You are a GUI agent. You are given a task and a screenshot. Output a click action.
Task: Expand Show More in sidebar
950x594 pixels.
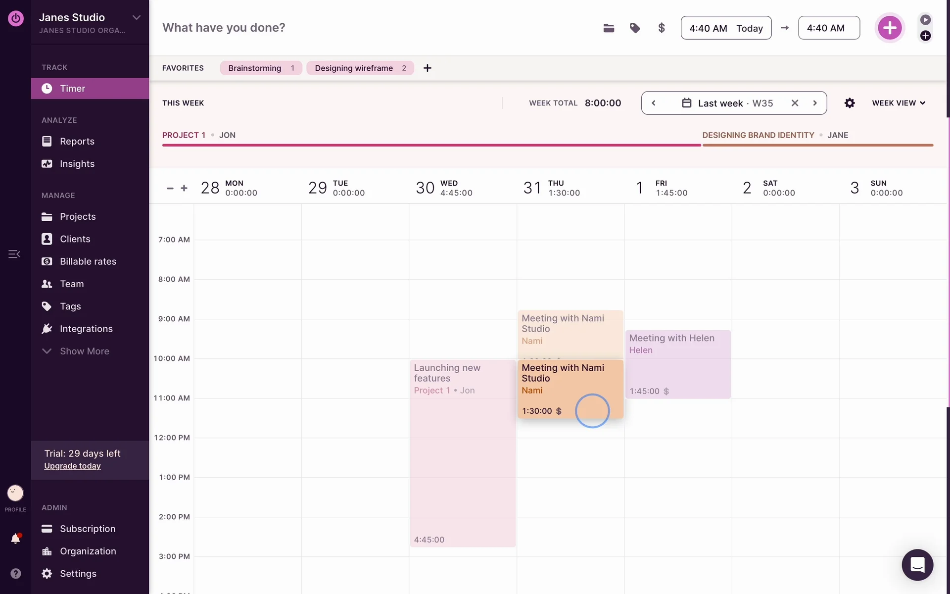(84, 351)
